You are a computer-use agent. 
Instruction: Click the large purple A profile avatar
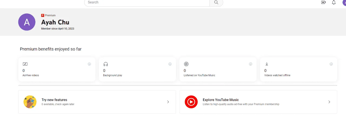click(27, 22)
